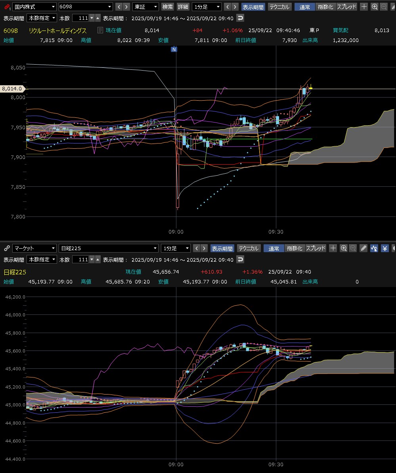396x473 pixels.
Task: Click the 前日終値 value 45,045.81
Action: click(x=283, y=282)
